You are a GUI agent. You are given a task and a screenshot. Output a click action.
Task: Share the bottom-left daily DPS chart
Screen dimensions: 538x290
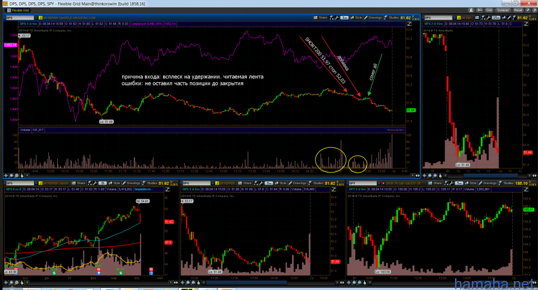(x=78, y=183)
